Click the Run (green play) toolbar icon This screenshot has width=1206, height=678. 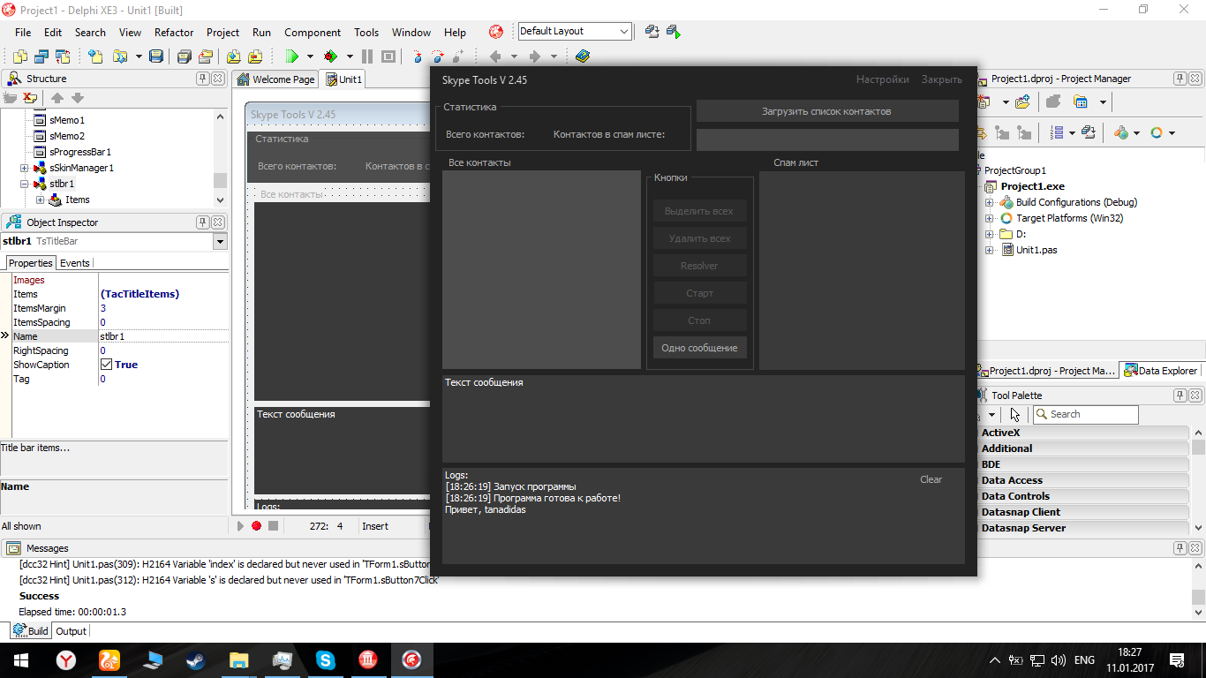point(292,56)
